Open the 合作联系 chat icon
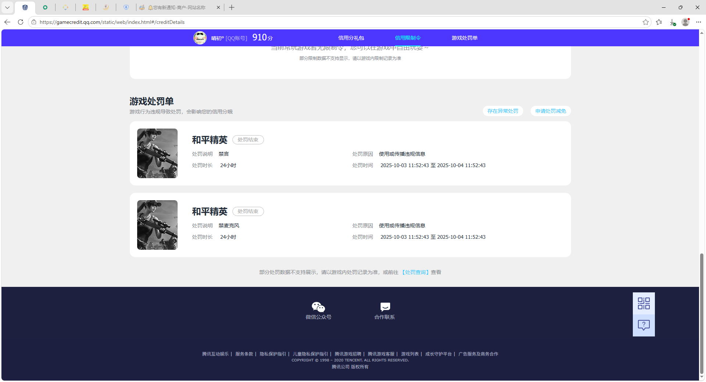The image size is (706, 382). [x=385, y=307]
